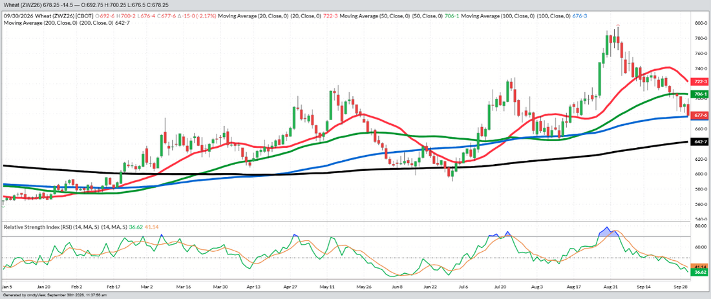Click the Generated by cmdtyView footer text
This screenshot has width=711, height=299.
[x=54, y=296]
